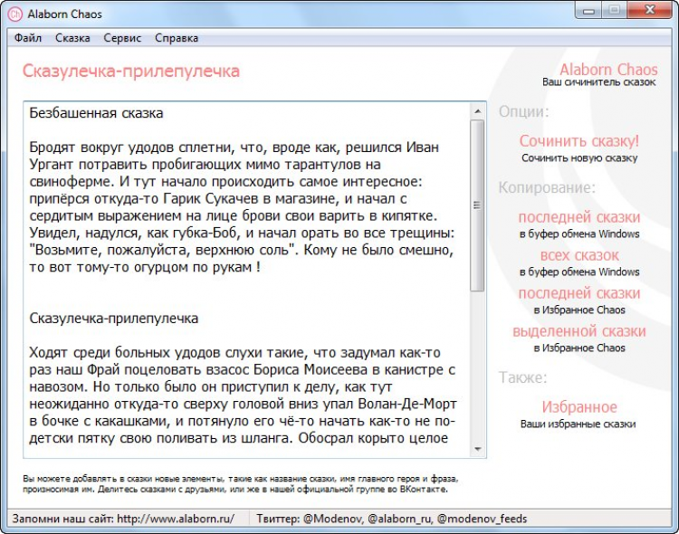Click the status bar site address http://www.alaborn.ru/
679x534 pixels.
point(176,519)
